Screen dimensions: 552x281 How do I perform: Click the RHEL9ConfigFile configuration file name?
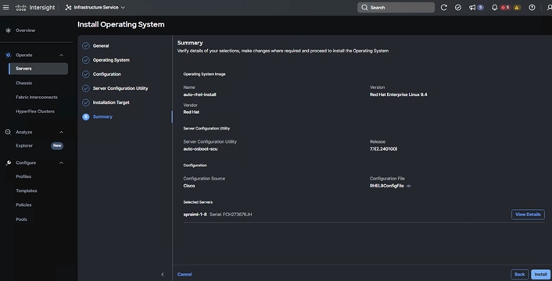(x=386, y=186)
